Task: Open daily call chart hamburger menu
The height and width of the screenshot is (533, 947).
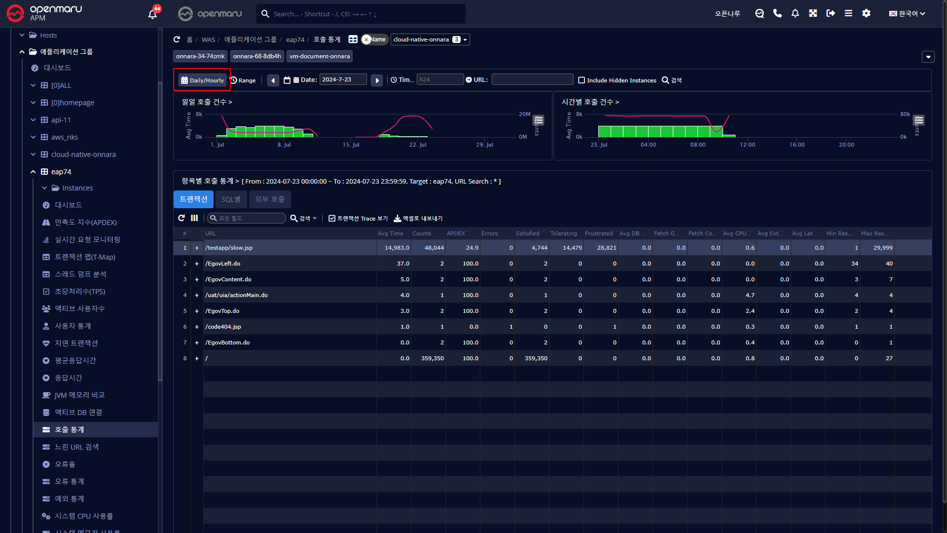Action: pyautogui.click(x=539, y=120)
